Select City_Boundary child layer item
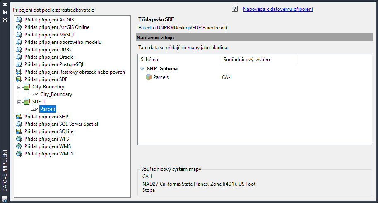378x203 pixels. pos(56,94)
